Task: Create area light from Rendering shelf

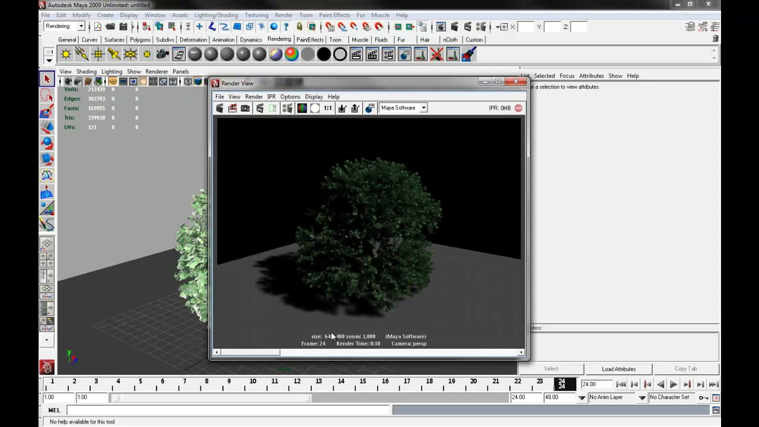Action: click(x=130, y=55)
